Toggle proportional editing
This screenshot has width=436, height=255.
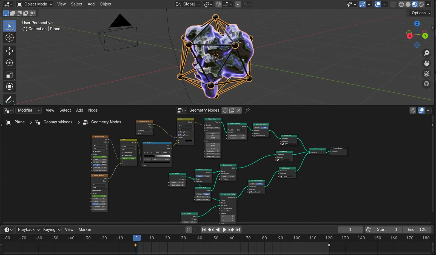tap(238, 4)
